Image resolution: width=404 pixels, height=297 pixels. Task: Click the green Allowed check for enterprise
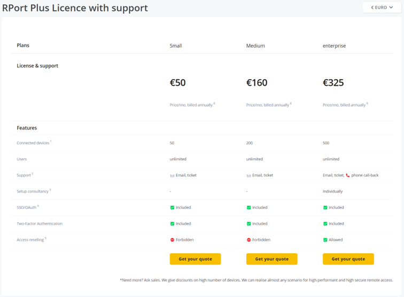pyautogui.click(x=325, y=240)
